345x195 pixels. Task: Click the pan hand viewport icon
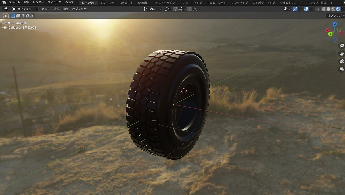342,53
